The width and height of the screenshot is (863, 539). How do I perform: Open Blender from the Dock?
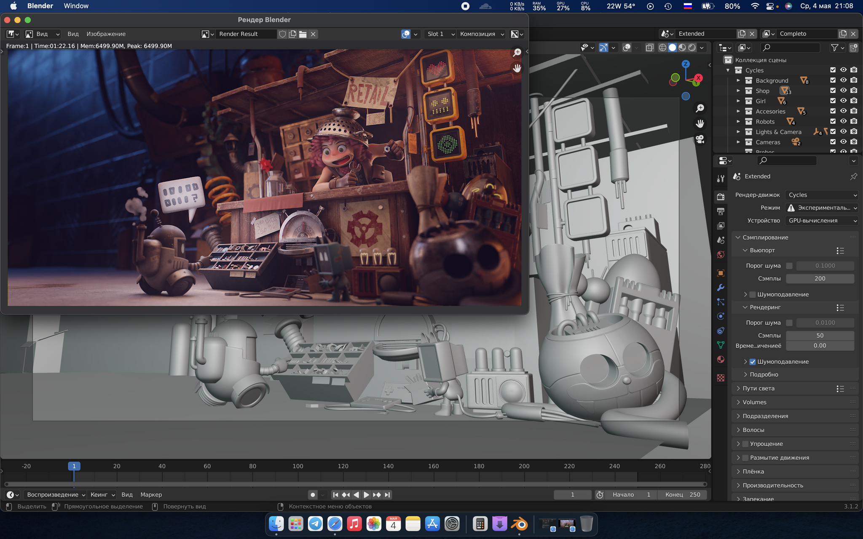(520, 524)
